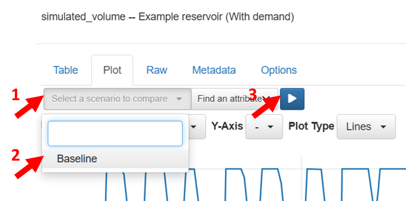Image resolution: width=406 pixels, height=201 pixels.
Task: Expand the 'Find an attribute' dropdown
Action: 234,99
